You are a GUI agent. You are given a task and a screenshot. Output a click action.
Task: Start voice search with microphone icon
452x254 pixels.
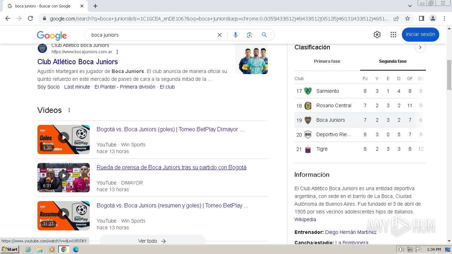coord(236,35)
